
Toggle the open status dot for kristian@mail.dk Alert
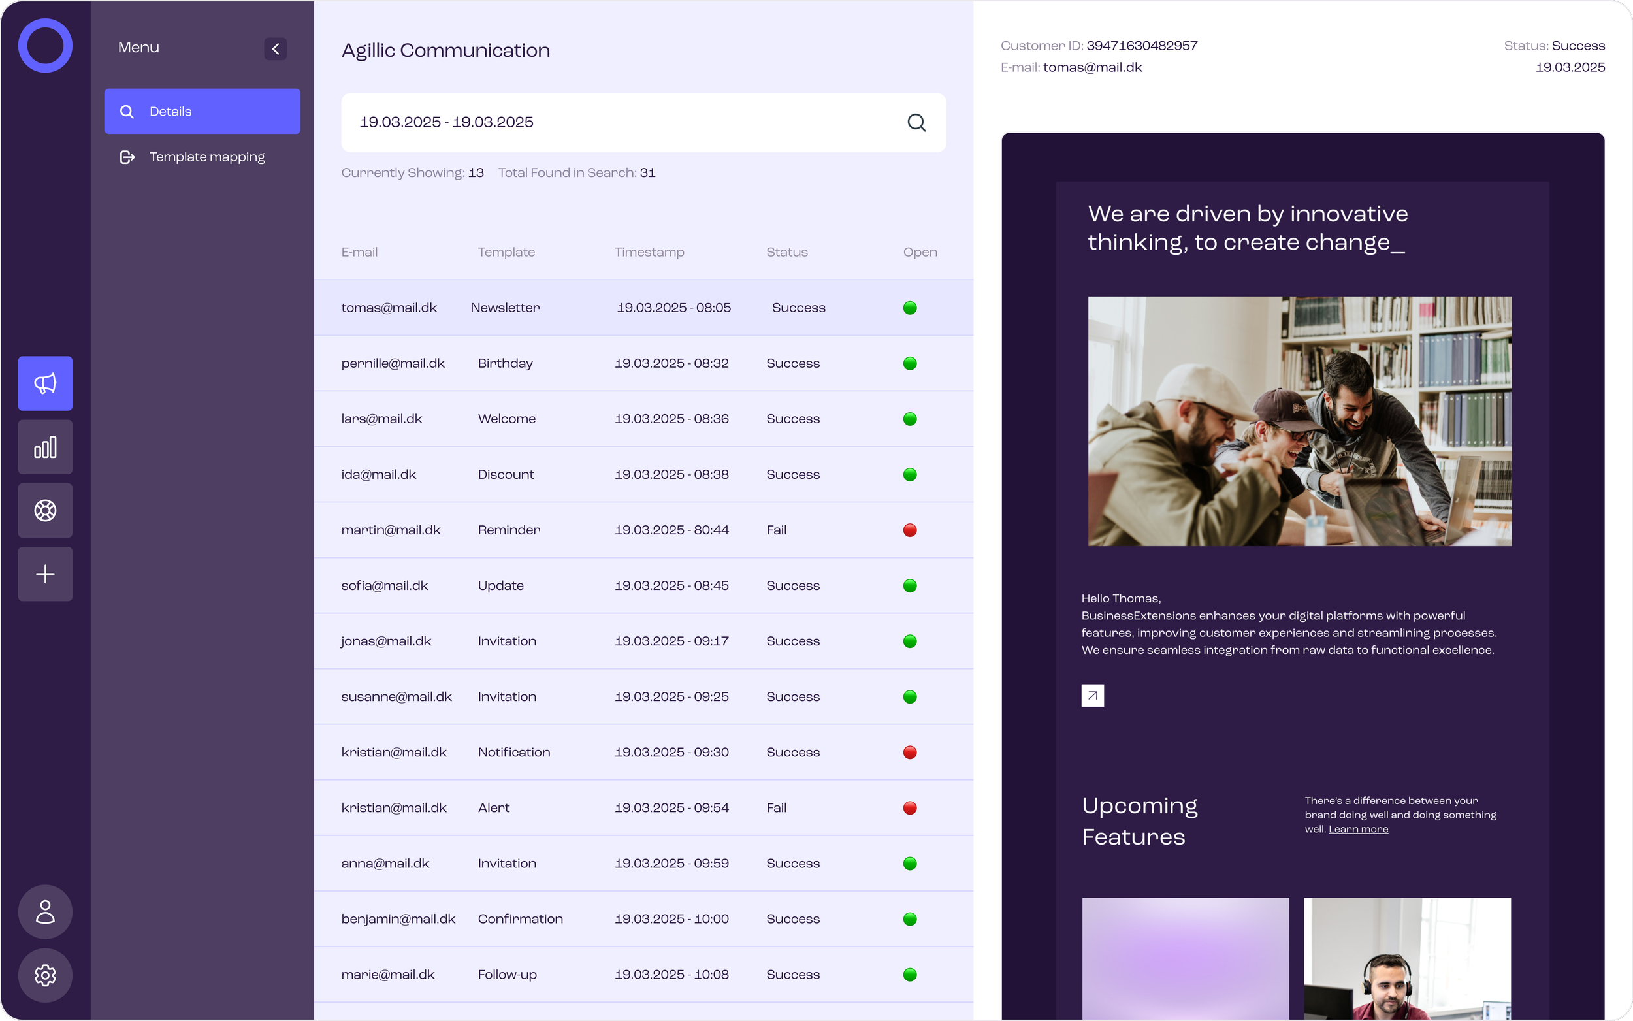pyautogui.click(x=909, y=807)
